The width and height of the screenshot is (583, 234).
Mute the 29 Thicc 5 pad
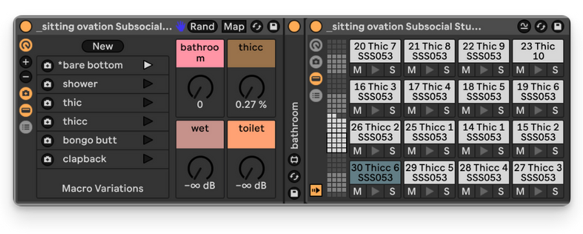coord(411,192)
